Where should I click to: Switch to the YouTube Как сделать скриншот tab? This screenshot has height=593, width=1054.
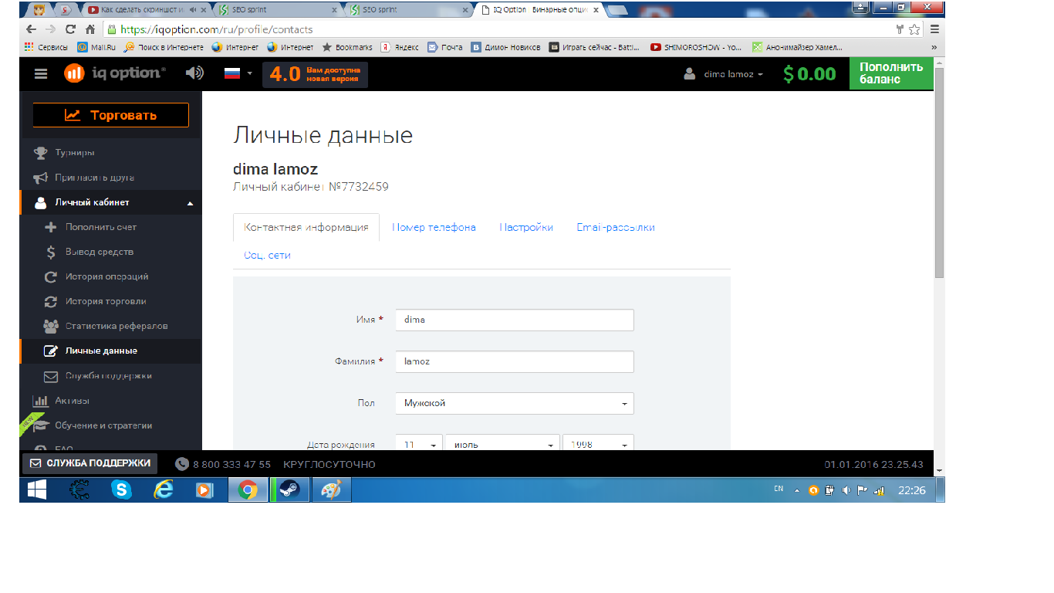(x=144, y=10)
